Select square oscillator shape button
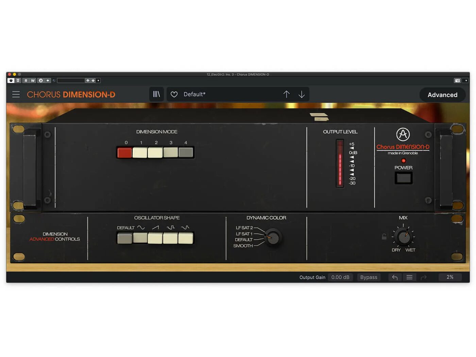 170,238
